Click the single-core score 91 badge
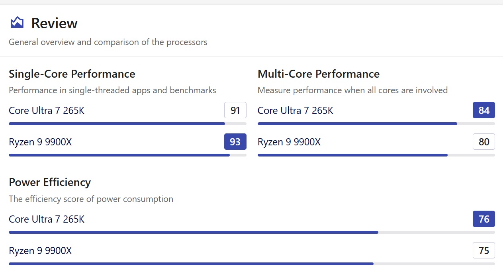 [235, 110]
